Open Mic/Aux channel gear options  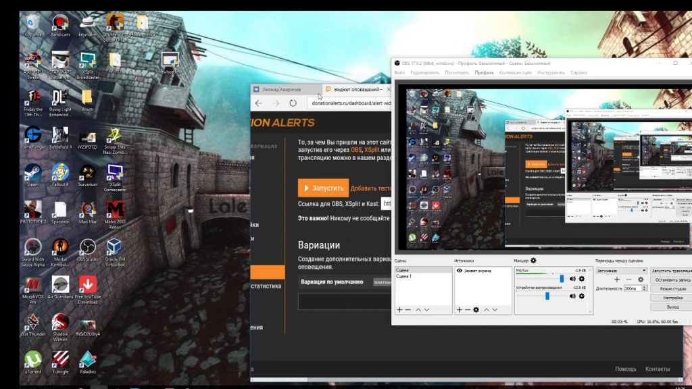tap(582, 279)
